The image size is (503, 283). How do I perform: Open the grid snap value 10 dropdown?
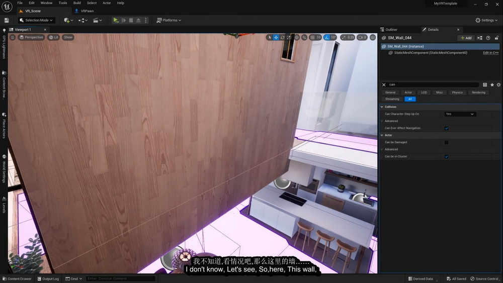point(318,38)
